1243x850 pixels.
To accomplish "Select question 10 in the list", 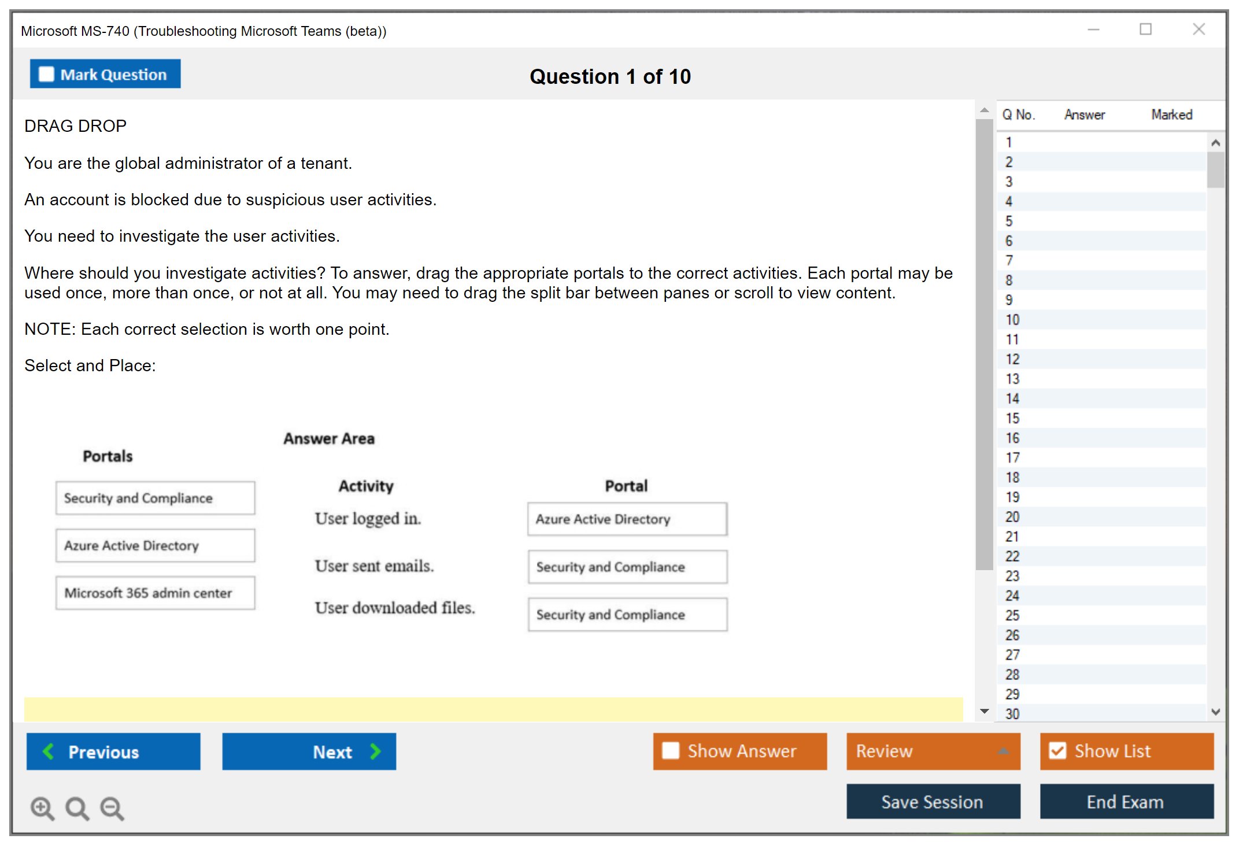I will click(1012, 320).
